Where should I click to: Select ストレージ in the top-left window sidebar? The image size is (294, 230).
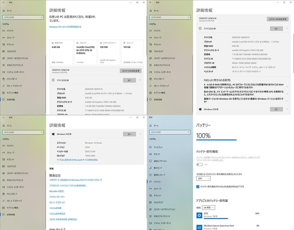coord(8,38)
